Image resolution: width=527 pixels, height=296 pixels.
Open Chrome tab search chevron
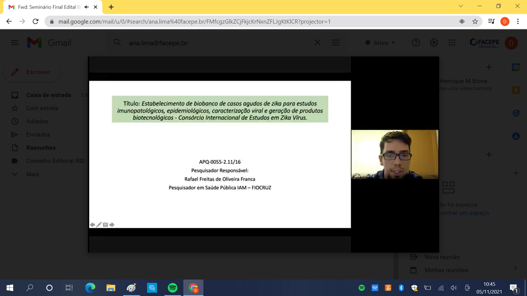click(x=461, y=6)
